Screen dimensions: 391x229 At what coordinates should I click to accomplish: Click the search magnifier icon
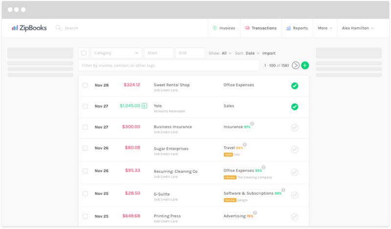coord(59,28)
